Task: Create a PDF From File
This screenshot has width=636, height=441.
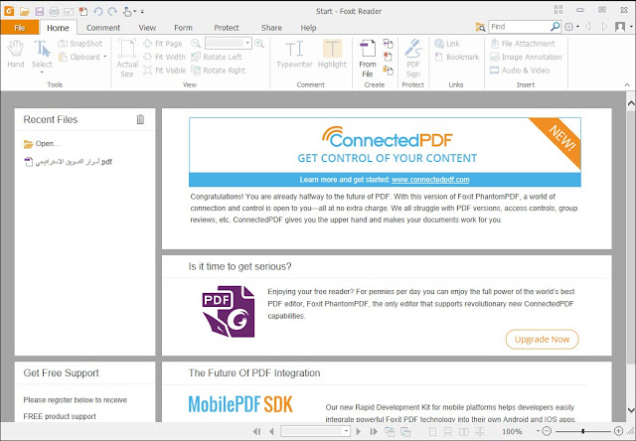Action: (x=368, y=58)
